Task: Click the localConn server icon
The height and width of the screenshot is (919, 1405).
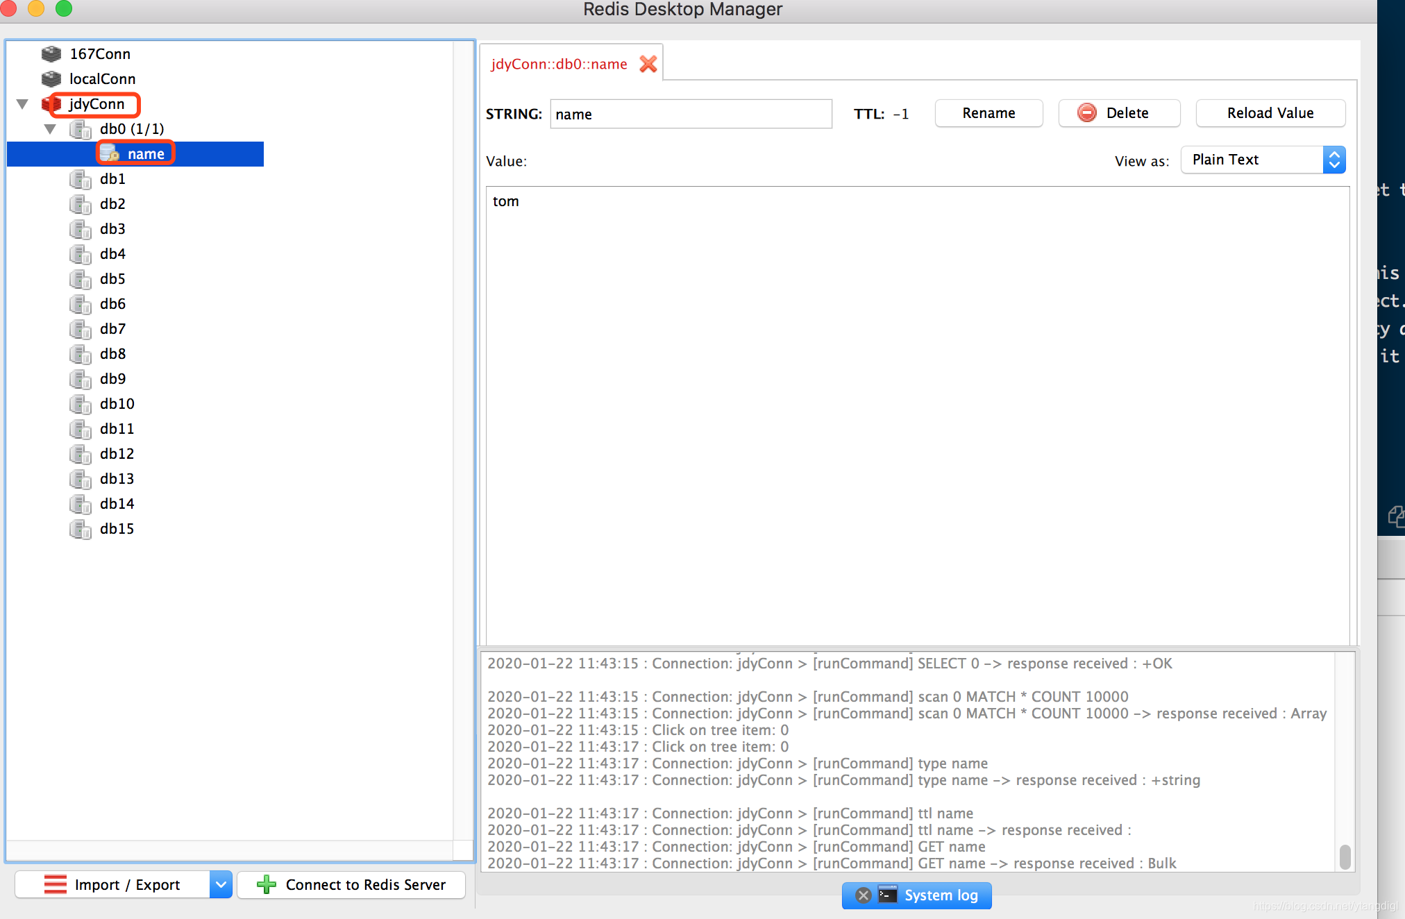Action: 51,79
